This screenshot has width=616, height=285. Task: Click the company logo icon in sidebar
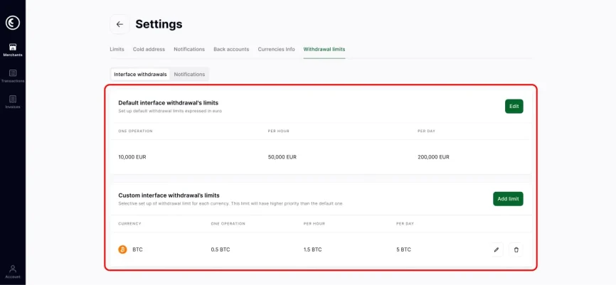coord(13,23)
